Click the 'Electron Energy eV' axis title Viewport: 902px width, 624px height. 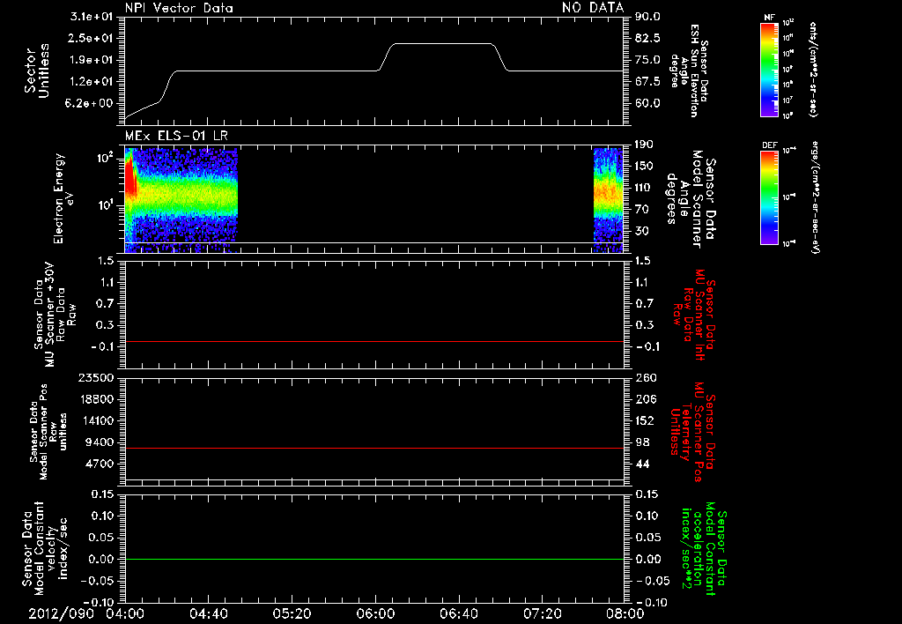click(x=63, y=198)
